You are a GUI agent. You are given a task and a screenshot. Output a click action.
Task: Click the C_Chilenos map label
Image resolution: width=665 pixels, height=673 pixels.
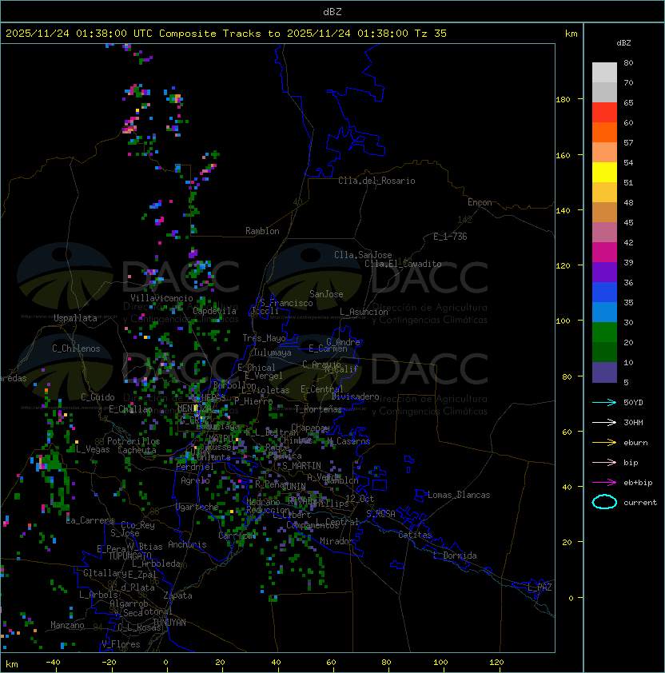coord(76,348)
